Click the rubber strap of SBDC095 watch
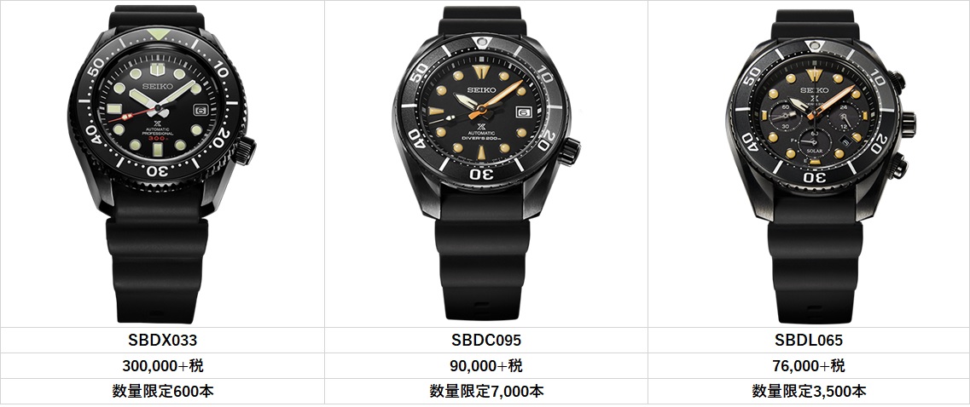 coord(483,260)
